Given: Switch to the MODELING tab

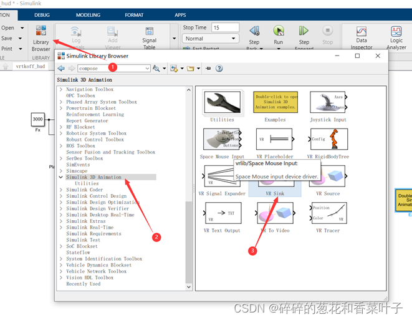Looking at the screenshot, I should pyautogui.click(x=88, y=15).
